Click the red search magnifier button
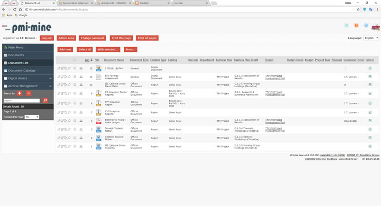 tap(45, 101)
